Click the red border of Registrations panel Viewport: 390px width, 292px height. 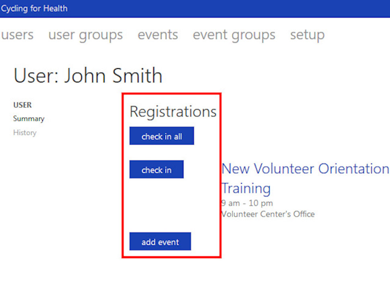pos(123,195)
